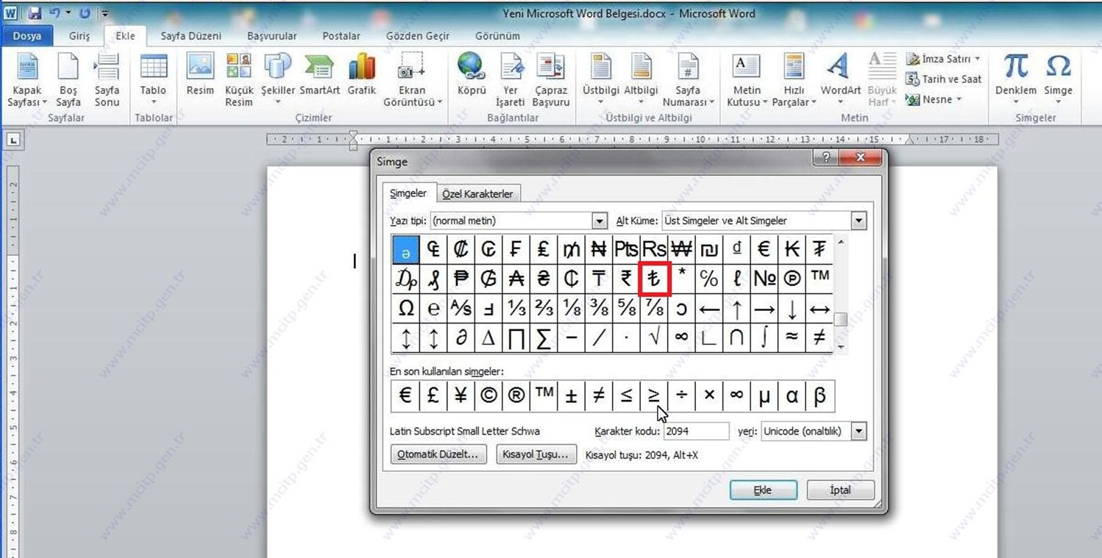Click the symbol grid scroll down arrow
Viewport: 1102px width, 558px height.
[842, 347]
